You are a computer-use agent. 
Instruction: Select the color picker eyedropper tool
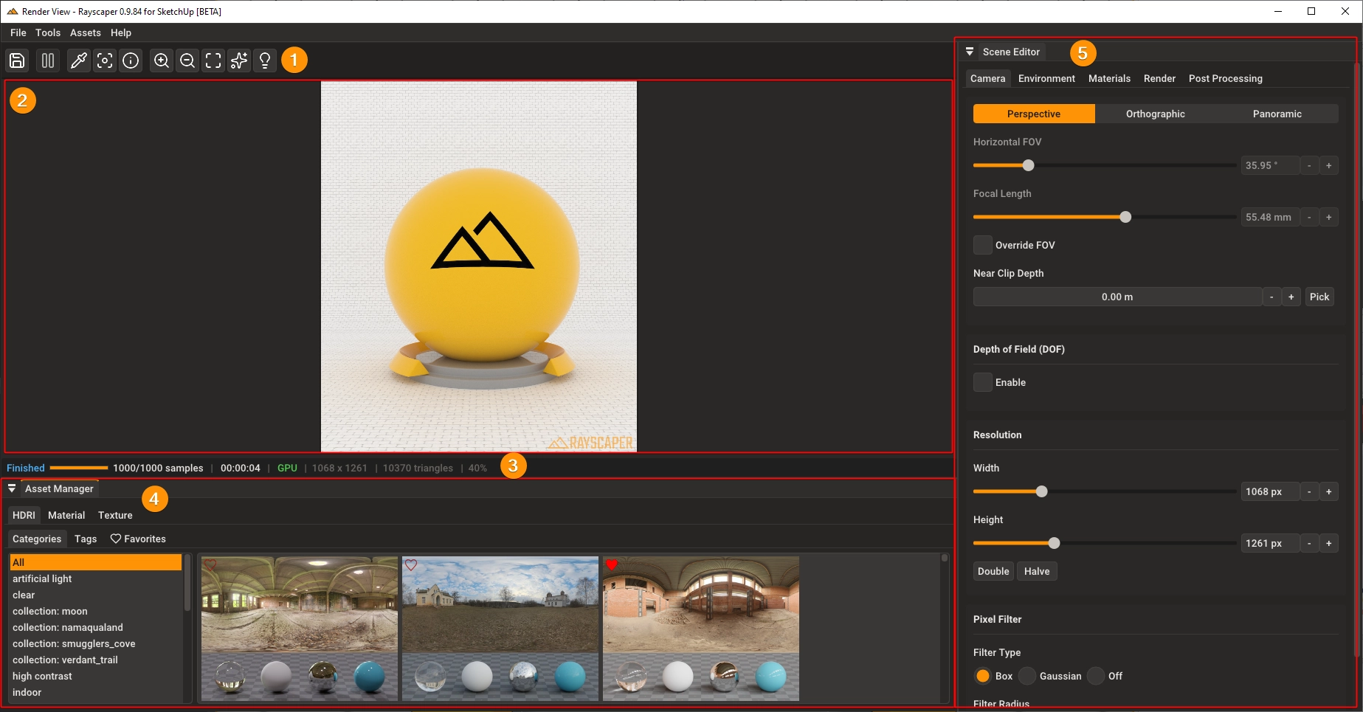[x=79, y=61]
